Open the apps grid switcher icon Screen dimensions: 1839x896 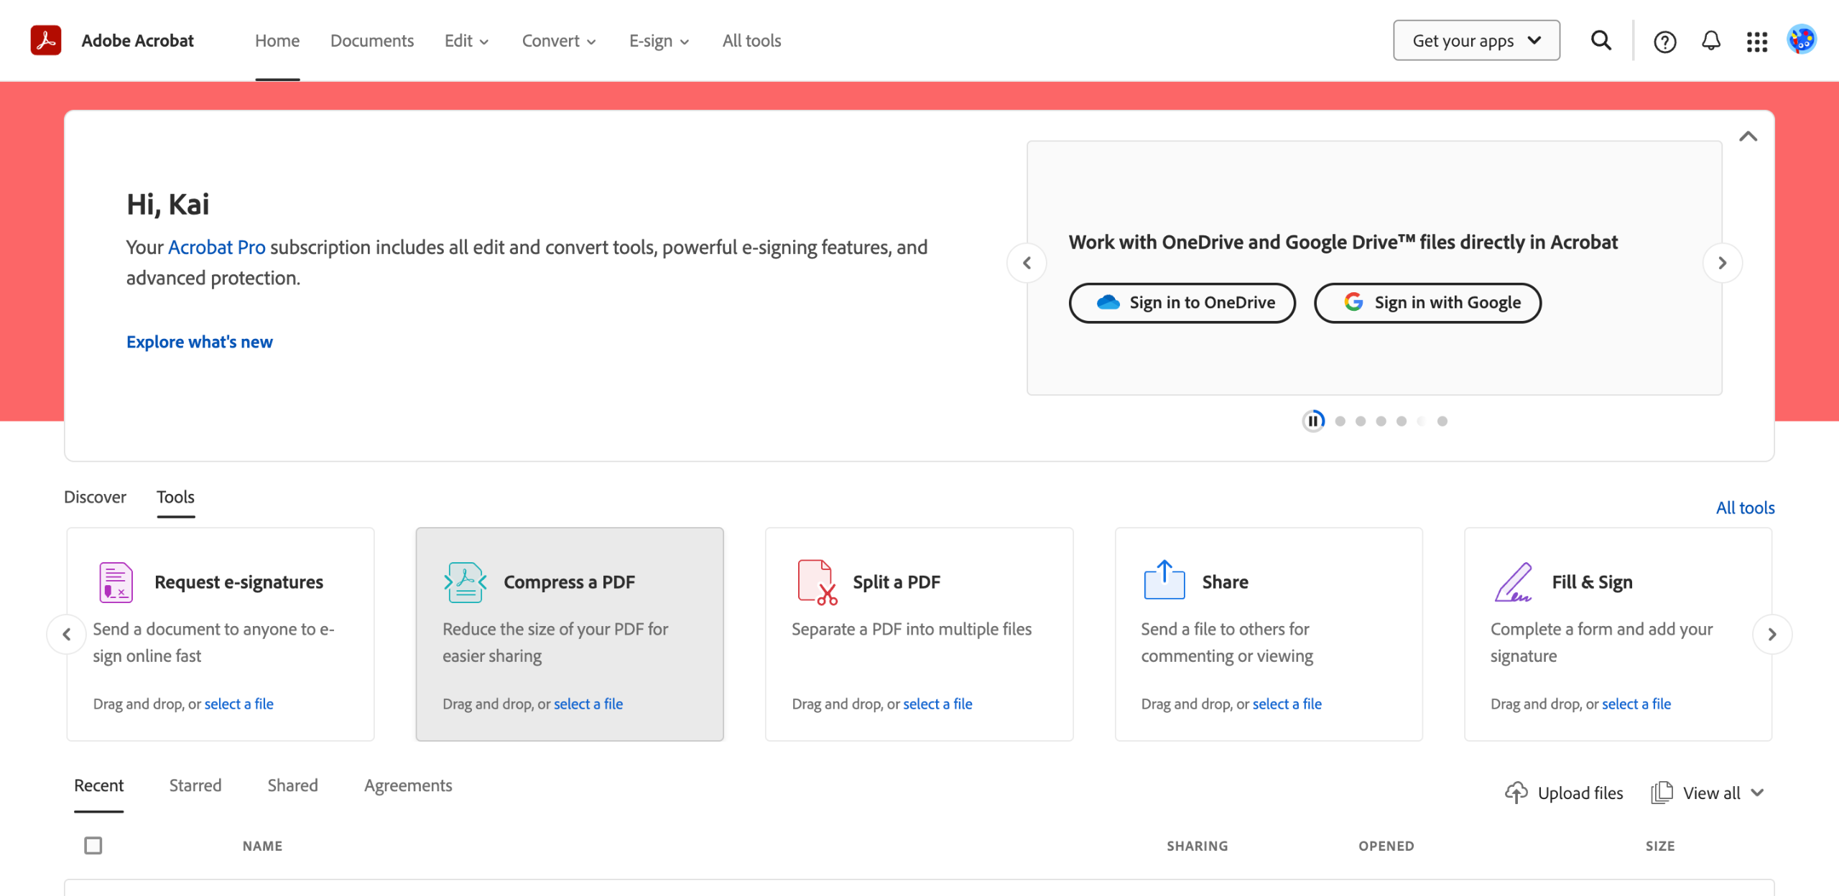point(1757,42)
